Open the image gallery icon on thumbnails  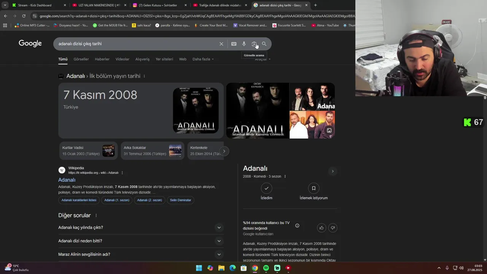(329, 130)
